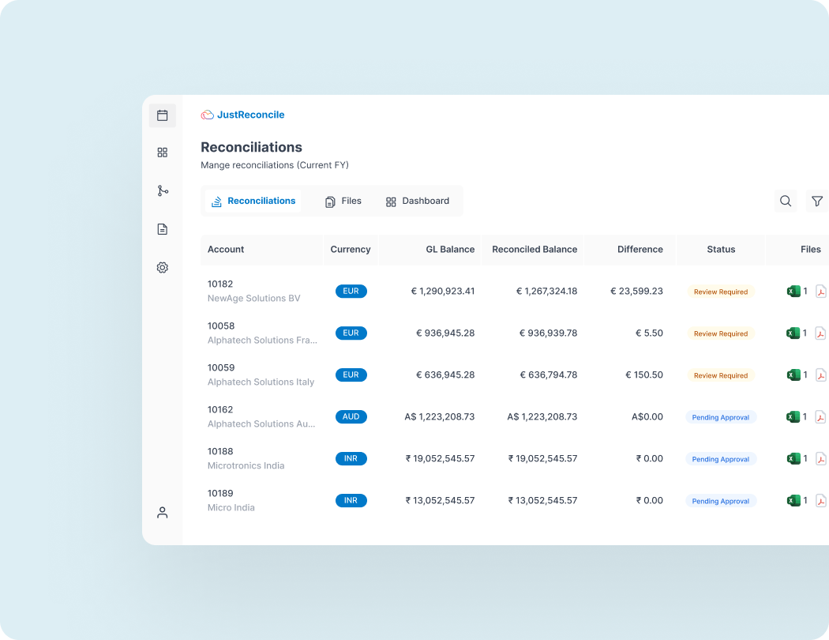This screenshot has width=829, height=640.
Task: Open the settings gear in sidebar
Action: 162,267
